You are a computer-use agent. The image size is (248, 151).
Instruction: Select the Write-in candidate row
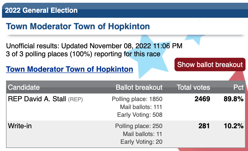point(126,134)
